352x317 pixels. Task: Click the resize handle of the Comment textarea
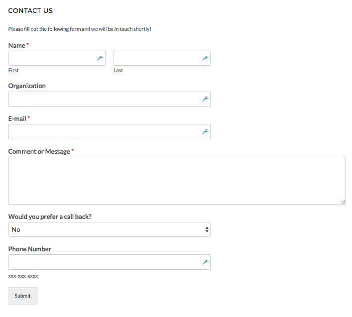tap(343, 202)
